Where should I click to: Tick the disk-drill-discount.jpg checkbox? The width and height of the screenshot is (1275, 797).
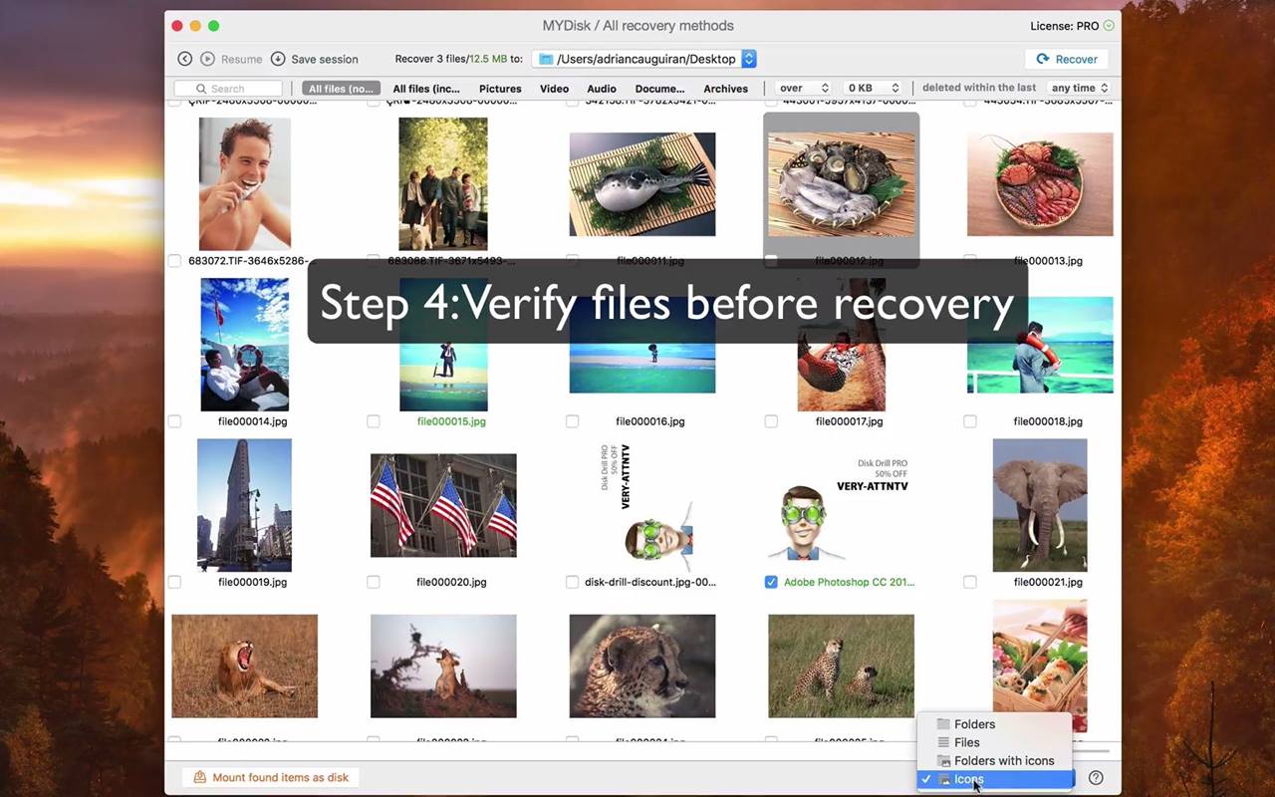click(x=572, y=582)
